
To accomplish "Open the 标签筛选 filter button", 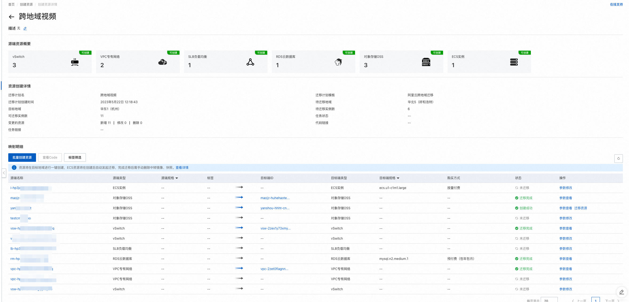I will tap(75, 158).
